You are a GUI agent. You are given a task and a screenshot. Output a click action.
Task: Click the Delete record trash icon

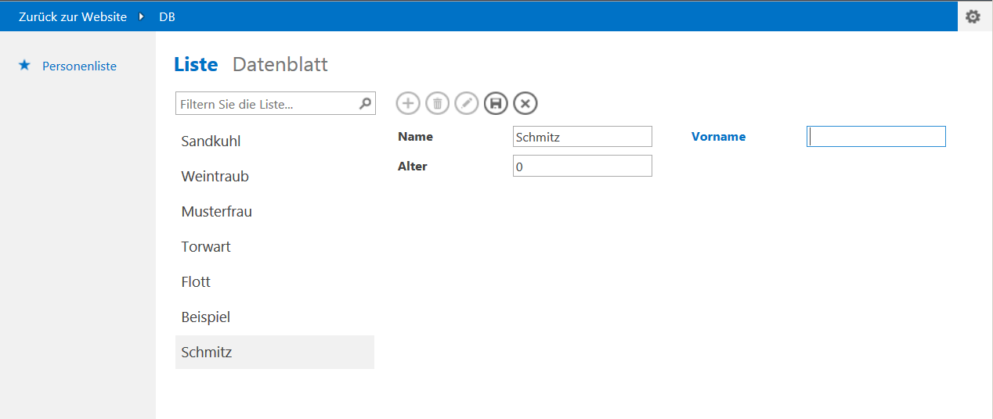click(x=437, y=103)
